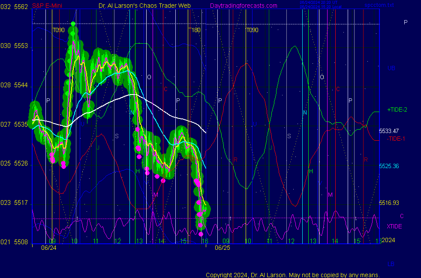Open the Daytradingforecasts.com site label
Image resolution: width=421 pixels, height=278 pixels.
(x=244, y=6)
